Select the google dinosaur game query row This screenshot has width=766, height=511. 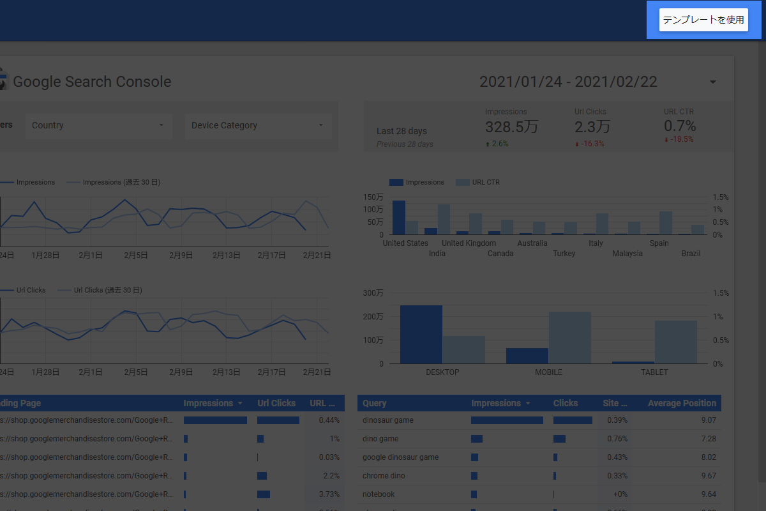(539, 457)
